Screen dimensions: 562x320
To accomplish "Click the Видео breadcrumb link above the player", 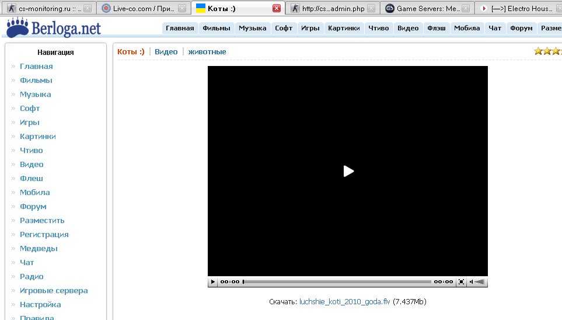I will 166,52.
